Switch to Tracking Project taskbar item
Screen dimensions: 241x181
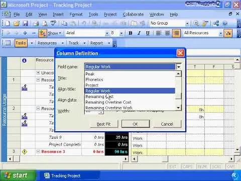tap(69, 175)
